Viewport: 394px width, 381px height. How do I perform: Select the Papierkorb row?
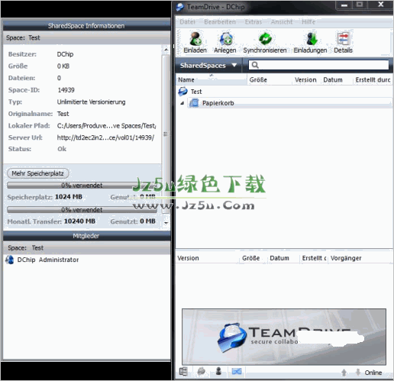[289, 103]
